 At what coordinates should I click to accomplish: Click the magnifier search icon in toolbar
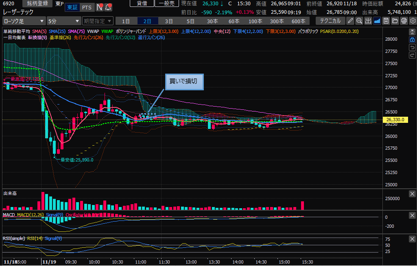[359, 21]
